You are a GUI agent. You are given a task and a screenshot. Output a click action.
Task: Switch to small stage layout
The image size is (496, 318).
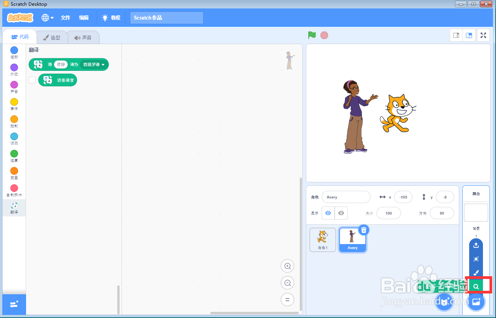click(x=456, y=35)
